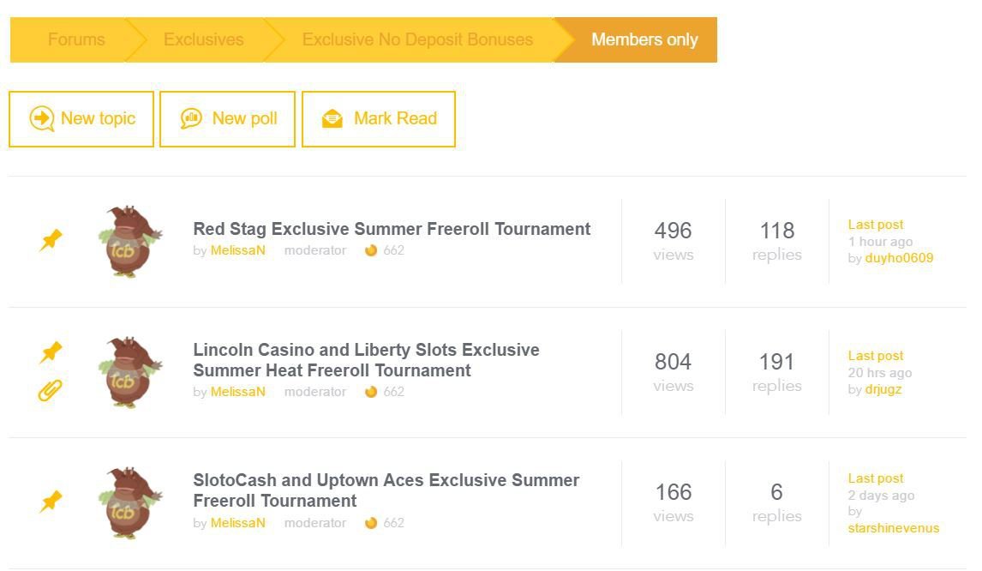Click the envelope icon in Mark Read
This screenshot has width=982, height=571.
pos(332,118)
